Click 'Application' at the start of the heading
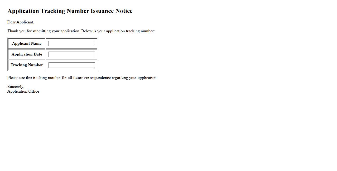This screenshot has width=337, height=171. point(23,11)
